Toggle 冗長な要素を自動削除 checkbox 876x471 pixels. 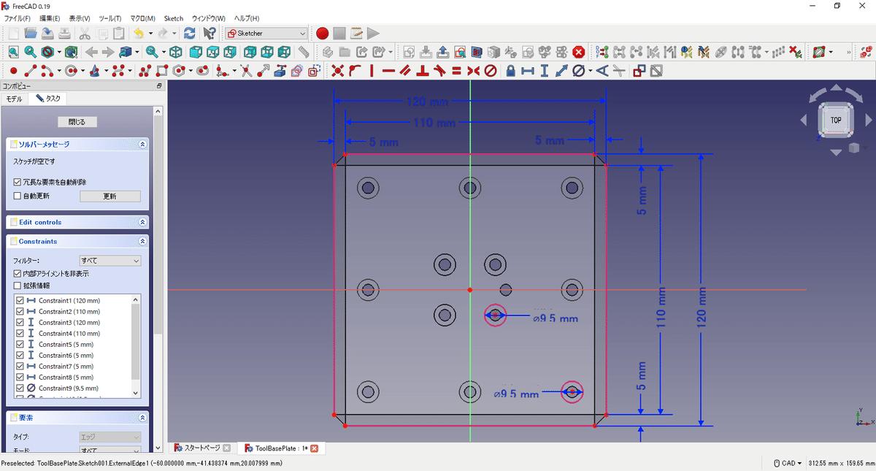point(18,182)
